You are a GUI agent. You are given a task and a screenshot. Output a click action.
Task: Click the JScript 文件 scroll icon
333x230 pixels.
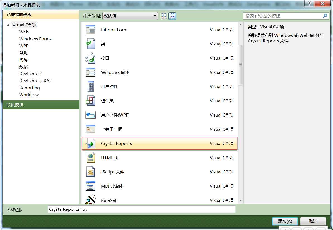pyautogui.click(x=90, y=172)
